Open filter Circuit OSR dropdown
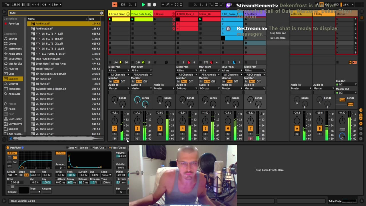The image size is (366, 206). click(x=12, y=175)
